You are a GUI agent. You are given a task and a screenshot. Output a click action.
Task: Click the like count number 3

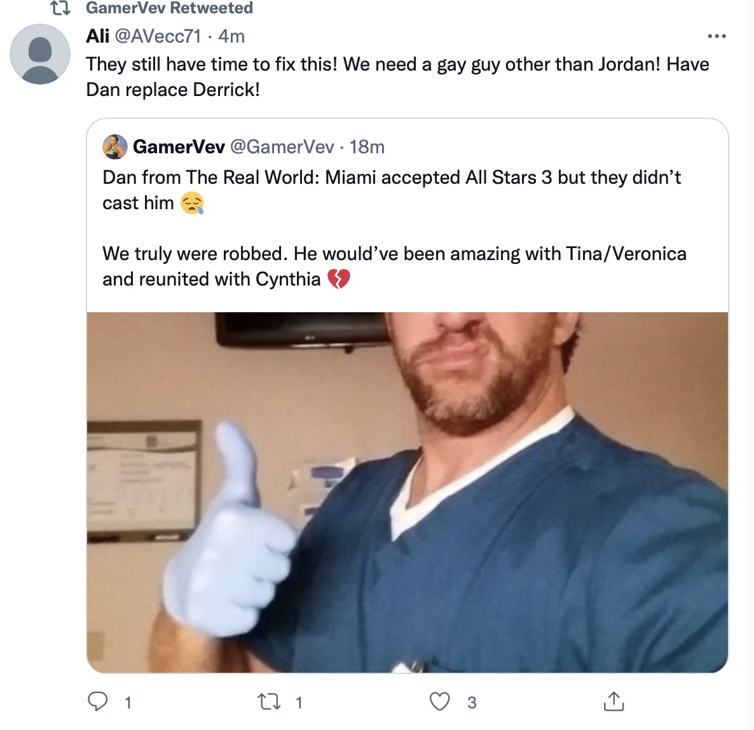pos(472,703)
